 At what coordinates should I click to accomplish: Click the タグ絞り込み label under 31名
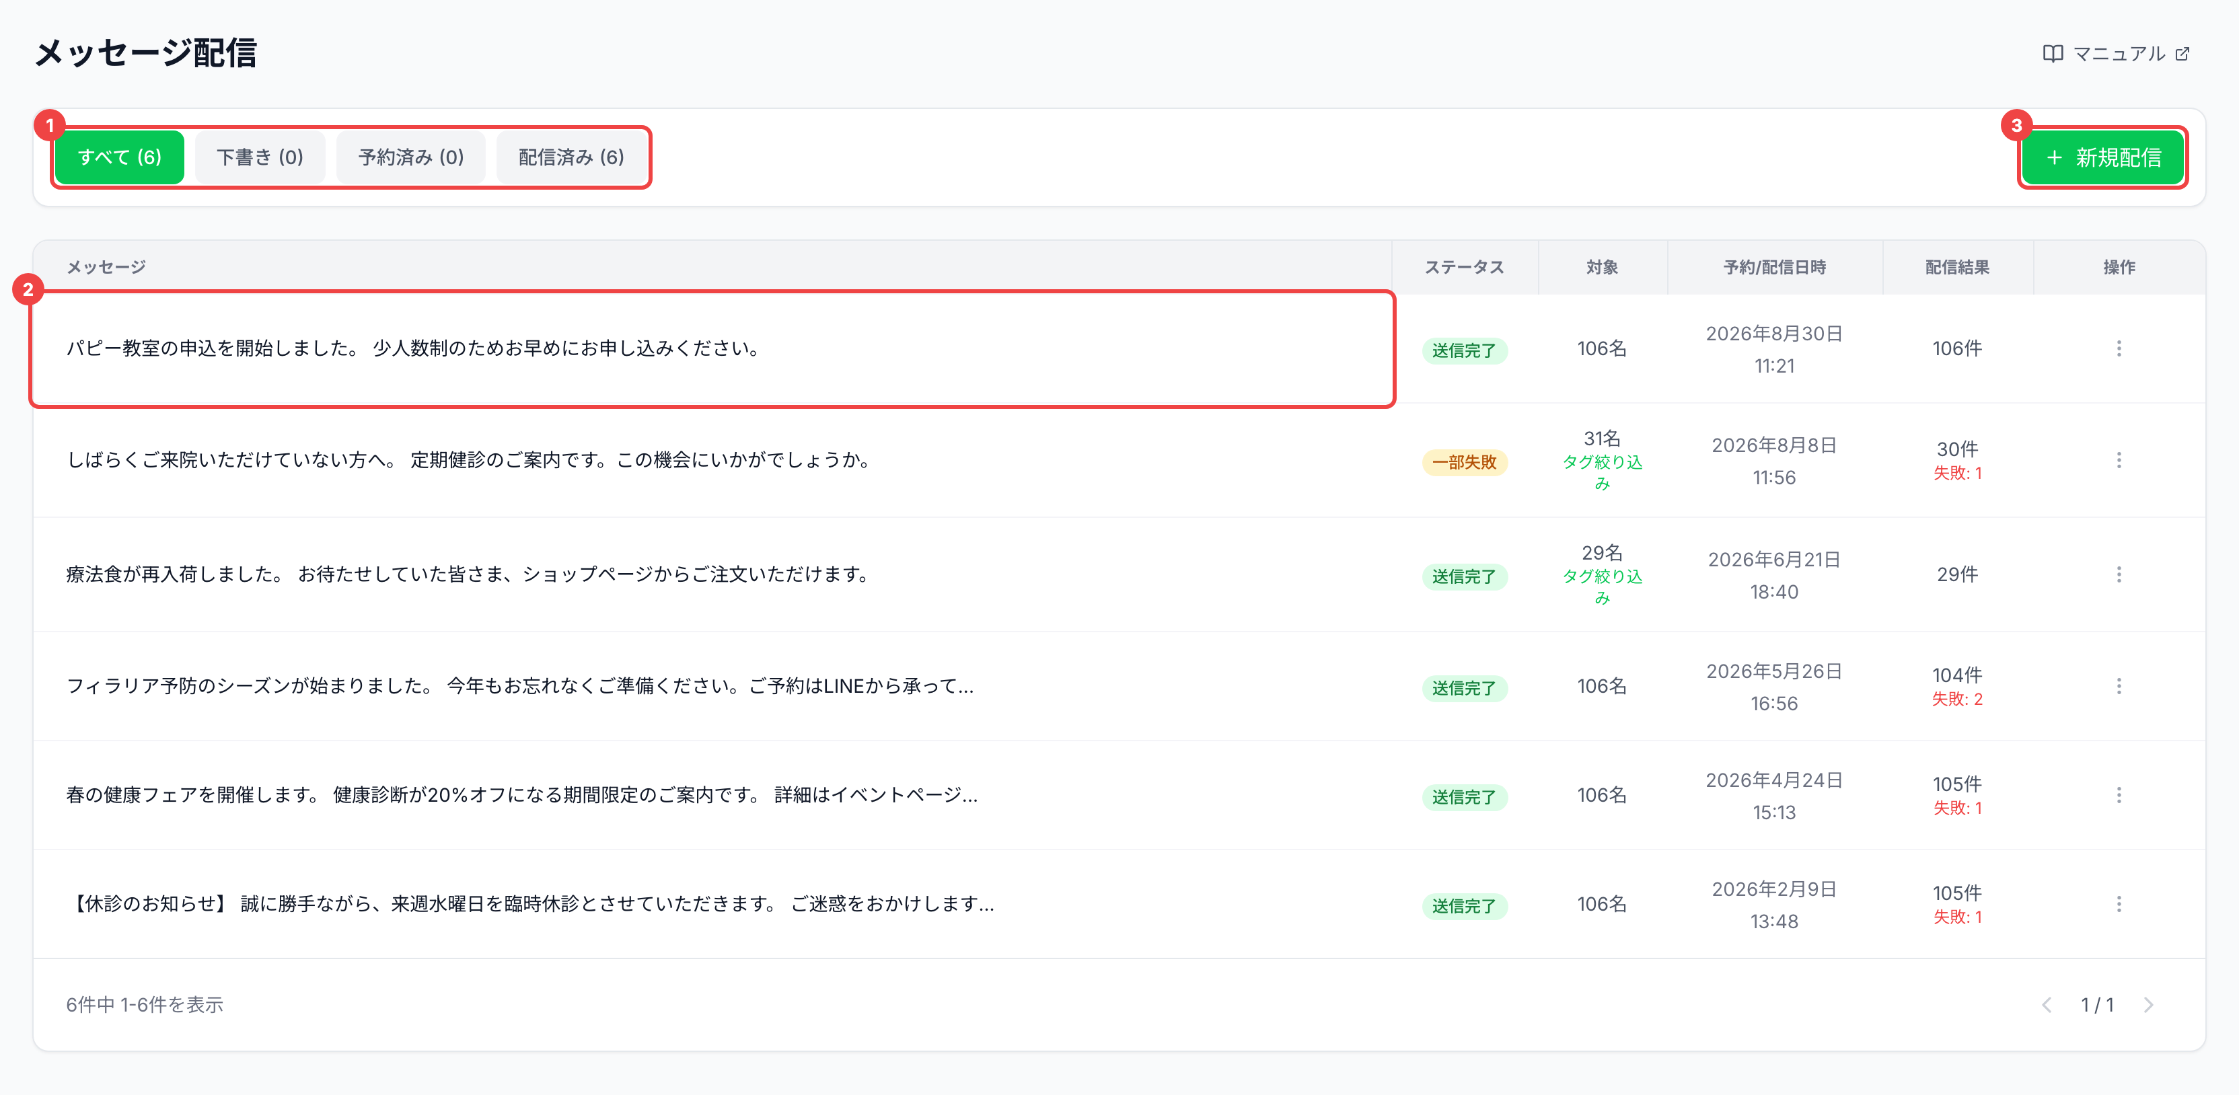click(1601, 472)
